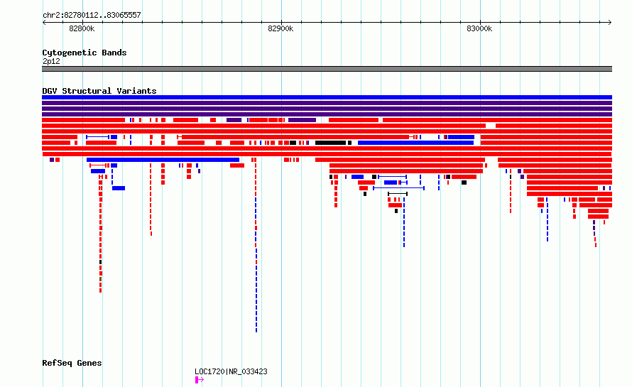Screen dimensions: 632x387
Task: Click the right arrowhead of the ruler
Action: (610, 22)
